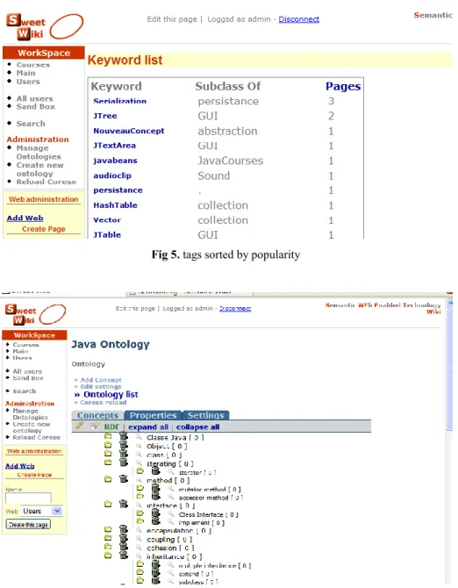Open the Web dropdown showing Users

(41, 511)
